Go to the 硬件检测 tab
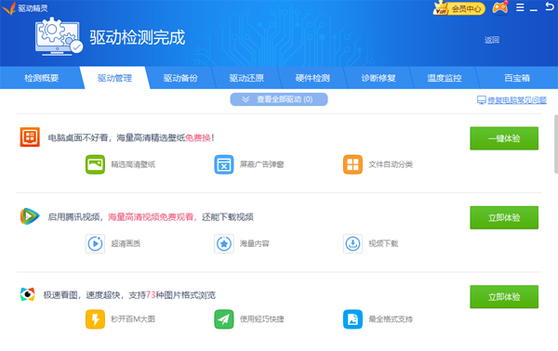The image size is (558, 351). pyautogui.click(x=312, y=78)
